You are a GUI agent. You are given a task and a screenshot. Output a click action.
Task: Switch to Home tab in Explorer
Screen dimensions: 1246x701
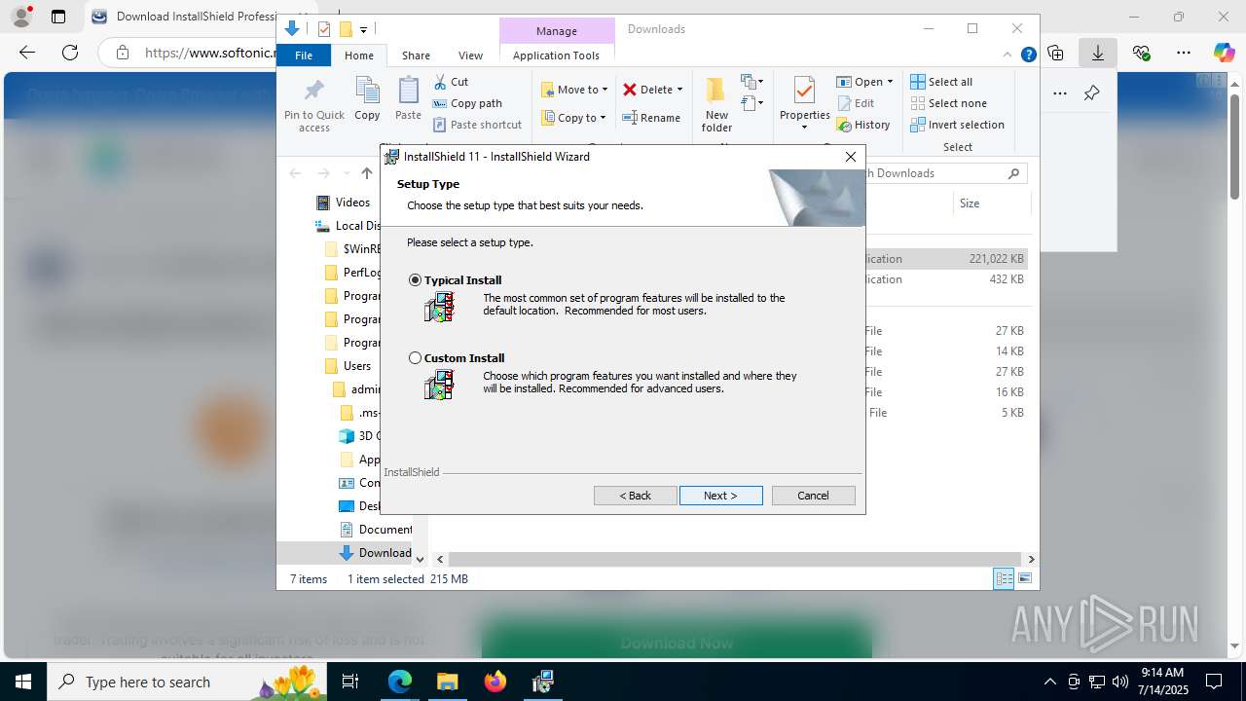[359, 55]
